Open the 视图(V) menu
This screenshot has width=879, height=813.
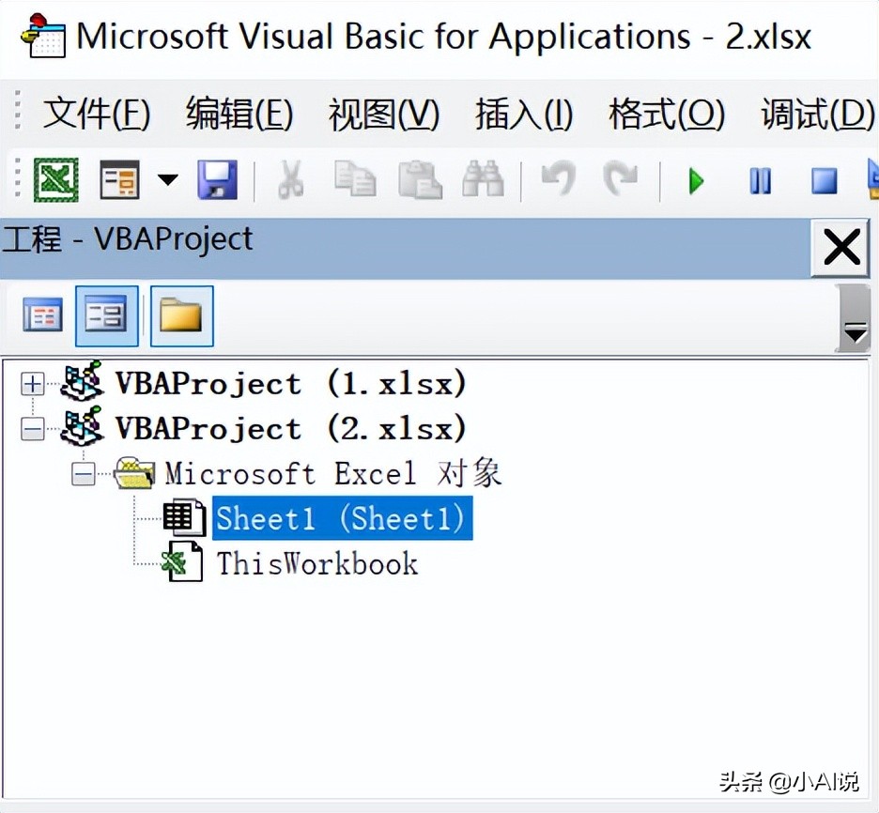point(384,114)
